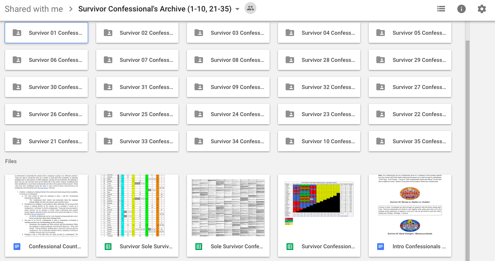Click folder icon of Survivor 23 Confess...
The image size is (495, 261).
(x=290, y=114)
